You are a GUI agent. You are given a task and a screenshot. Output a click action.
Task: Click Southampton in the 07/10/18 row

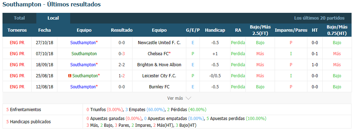[x=84, y=54]
